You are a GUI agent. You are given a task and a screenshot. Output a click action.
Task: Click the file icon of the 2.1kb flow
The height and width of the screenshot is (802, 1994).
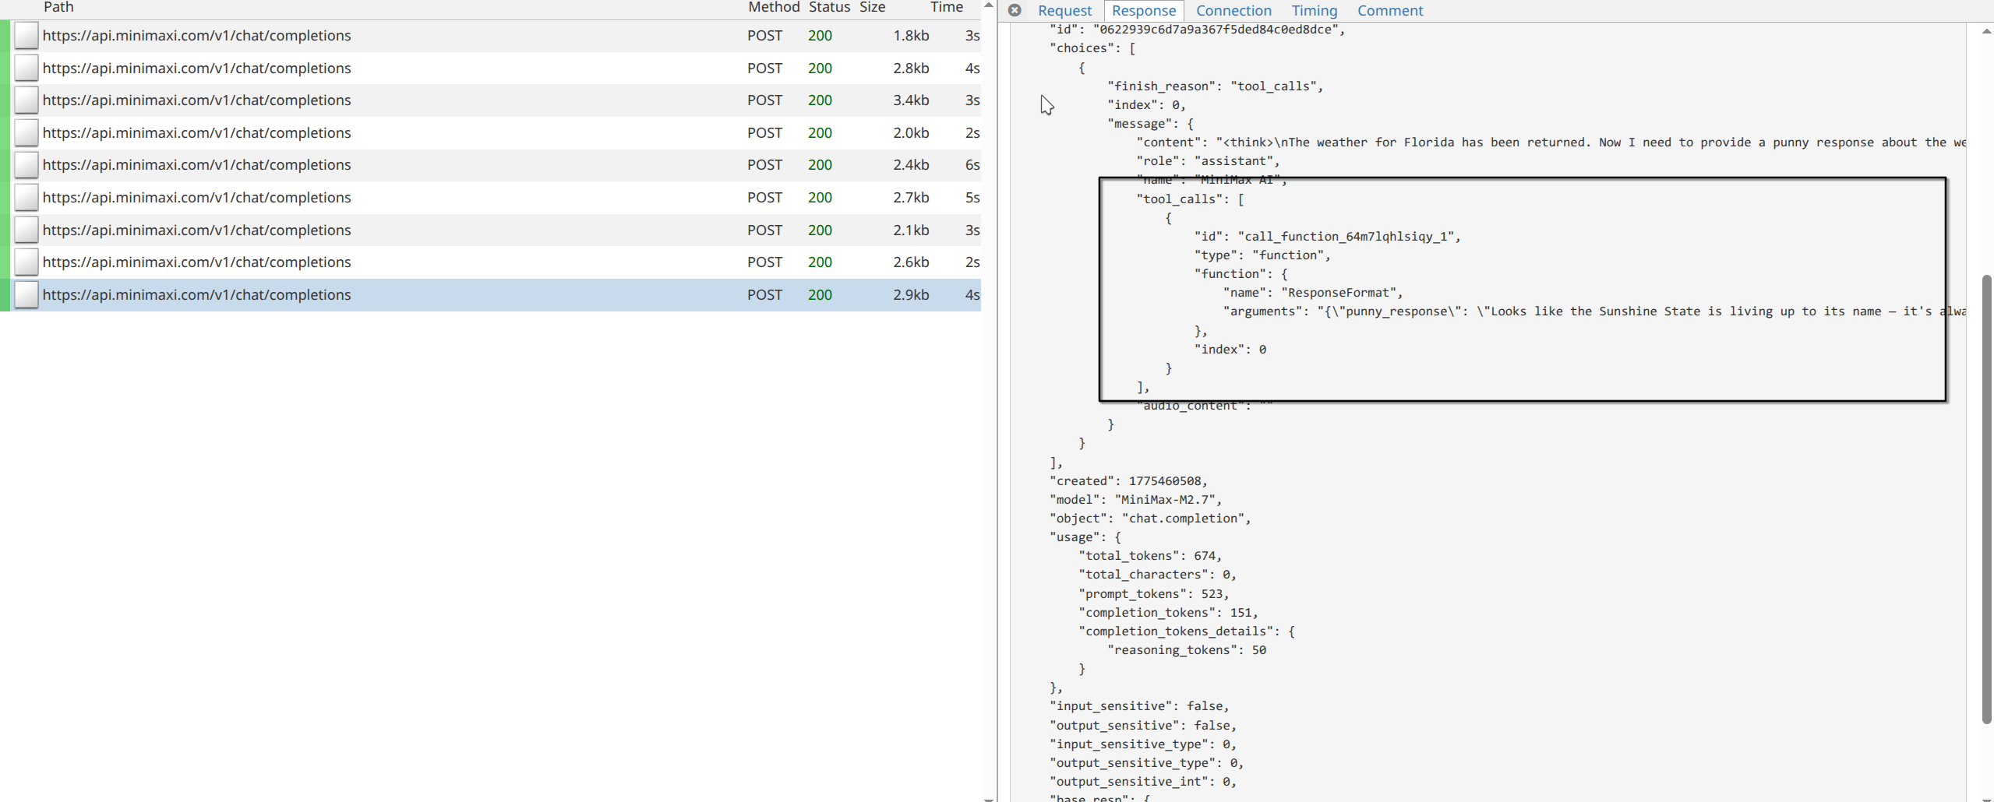pos(26,230)
